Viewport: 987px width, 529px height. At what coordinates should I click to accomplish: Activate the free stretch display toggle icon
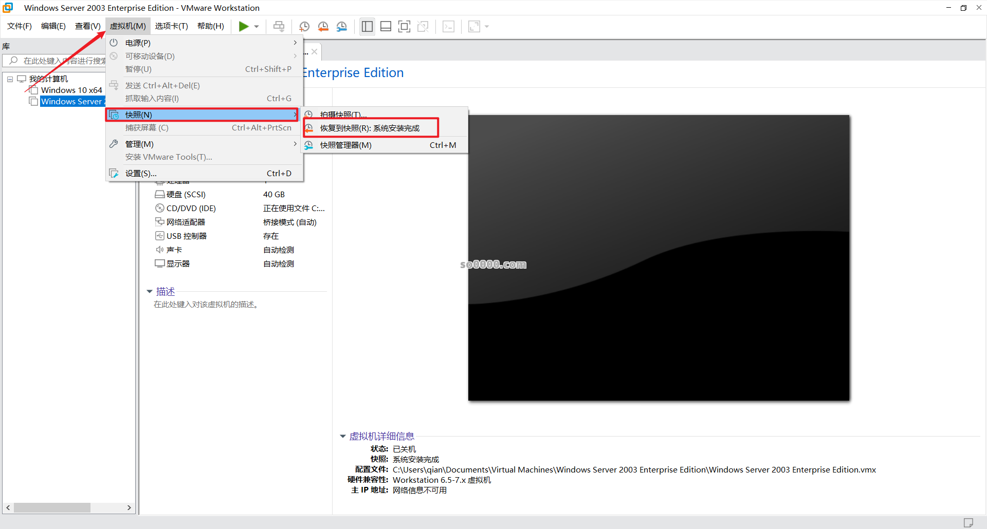(x=473, y=26)
